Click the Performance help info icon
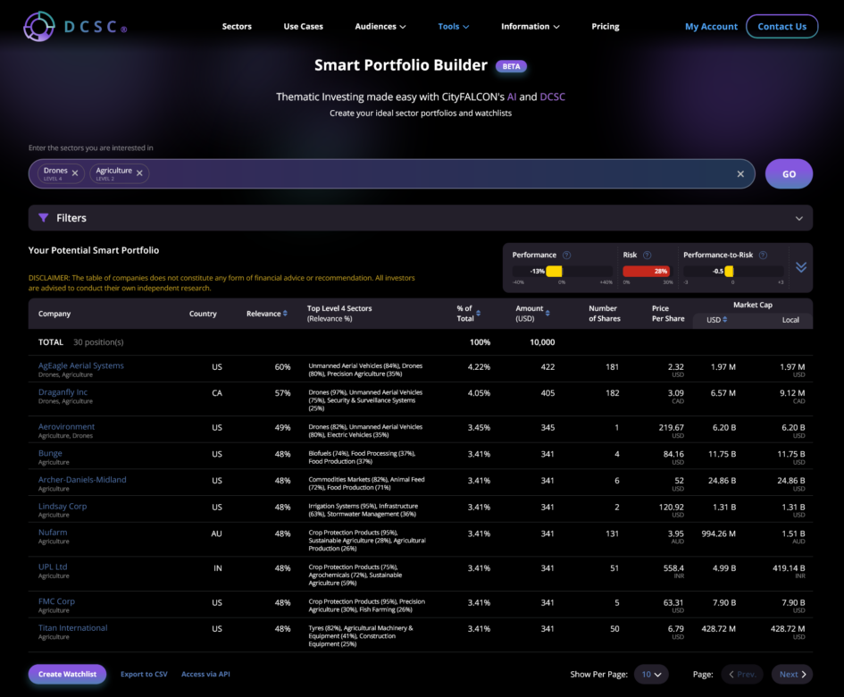The image size is (844, 697). point(566,256)
